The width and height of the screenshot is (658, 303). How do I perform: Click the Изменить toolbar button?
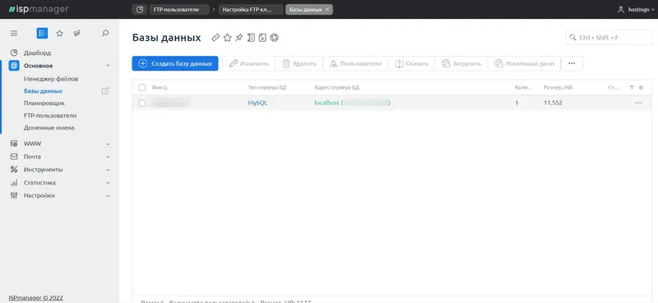(249, 64)
